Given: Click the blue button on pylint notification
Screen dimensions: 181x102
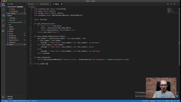Looking at the screenshot, I should [x=177, y=96].
